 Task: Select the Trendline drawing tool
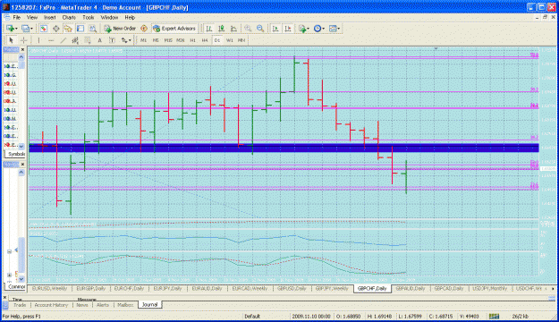(64, 40)
